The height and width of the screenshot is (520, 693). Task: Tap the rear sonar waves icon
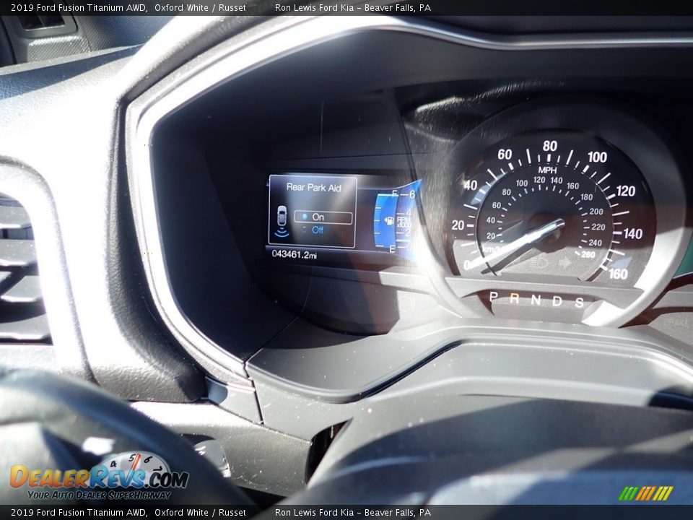281,232
